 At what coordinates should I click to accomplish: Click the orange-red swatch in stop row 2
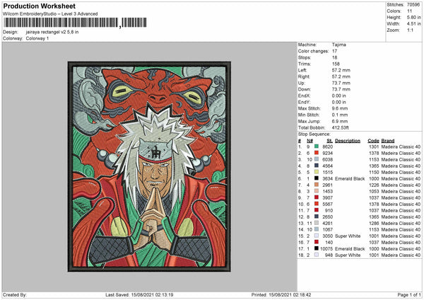pos(317,153)
